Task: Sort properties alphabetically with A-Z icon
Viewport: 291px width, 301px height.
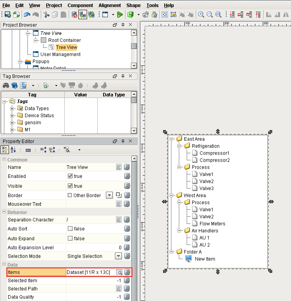Action: coord(13,150)
